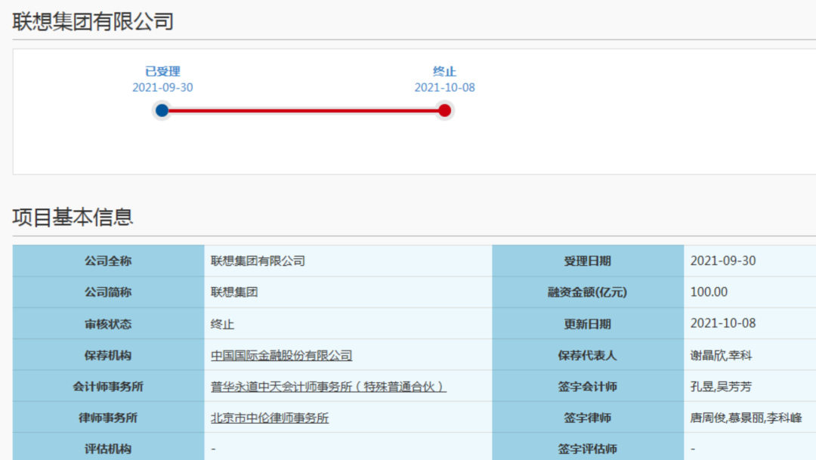This screenshot has width=816, height=460.
Task: Click the 公司全称 value cell
Action: coord(348,261)
